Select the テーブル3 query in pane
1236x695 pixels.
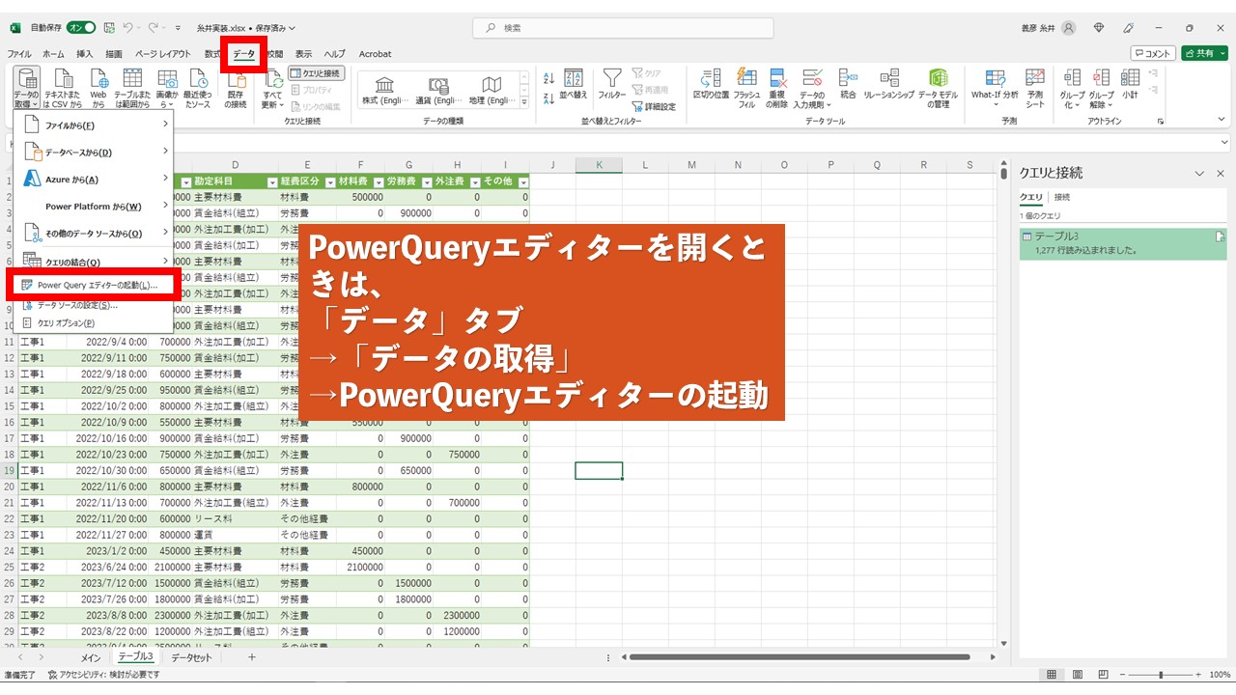[x=1123, y=242]
